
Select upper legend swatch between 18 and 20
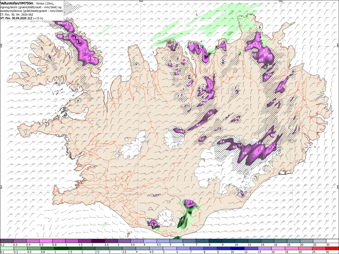pos(293,241)
